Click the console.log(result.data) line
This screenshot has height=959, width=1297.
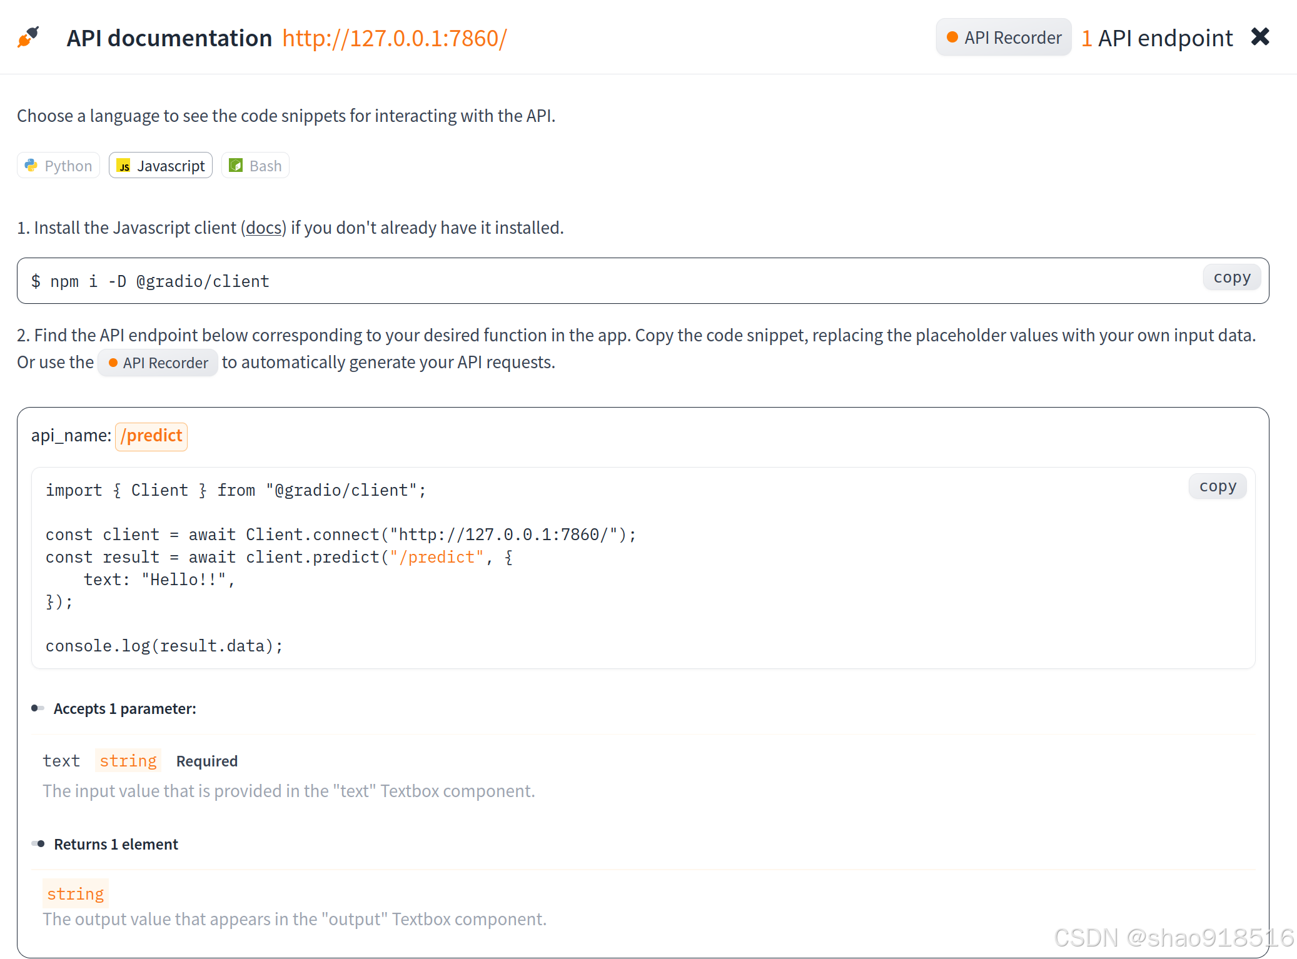(x=164, y=646)
